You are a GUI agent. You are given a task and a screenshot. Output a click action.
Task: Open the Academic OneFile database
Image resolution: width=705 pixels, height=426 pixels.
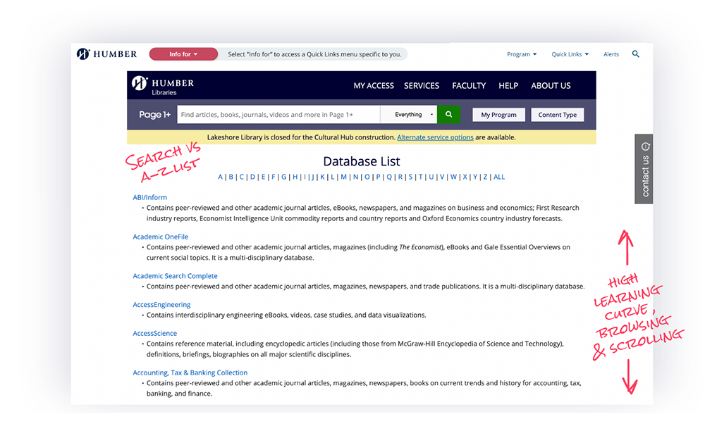tap(161, 237)
